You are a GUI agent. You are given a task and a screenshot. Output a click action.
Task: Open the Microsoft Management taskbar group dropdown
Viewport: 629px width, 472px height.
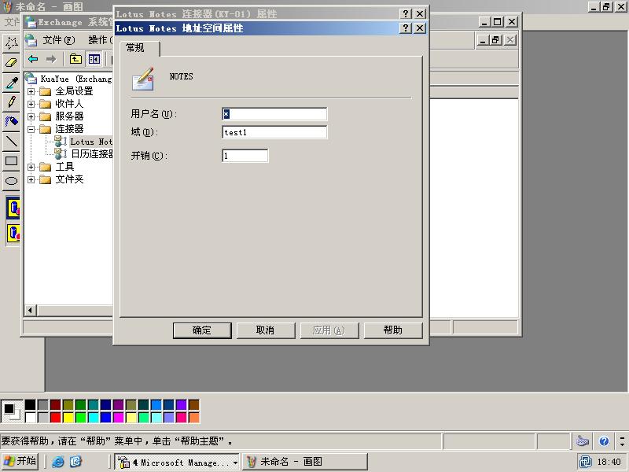pos(235,463)
